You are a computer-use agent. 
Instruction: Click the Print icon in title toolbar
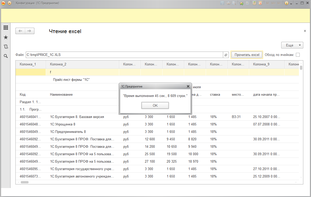(x=228, y=3)
